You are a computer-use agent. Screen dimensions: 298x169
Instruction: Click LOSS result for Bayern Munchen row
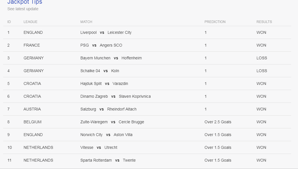(262, 58)
